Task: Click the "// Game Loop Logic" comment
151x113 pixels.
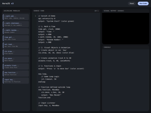Action: pos(50,76)
